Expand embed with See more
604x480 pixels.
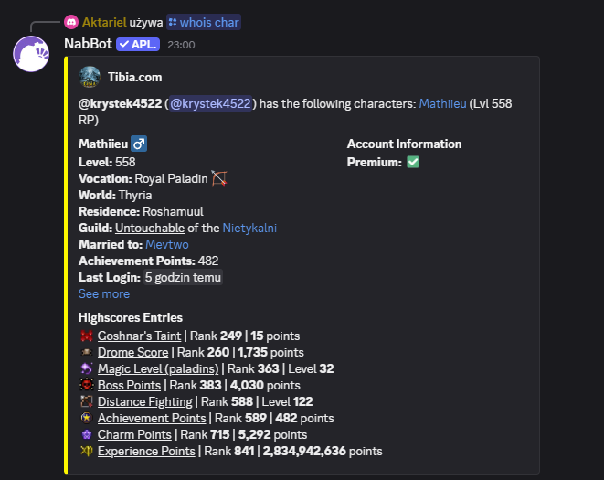[x=104, y=293]
